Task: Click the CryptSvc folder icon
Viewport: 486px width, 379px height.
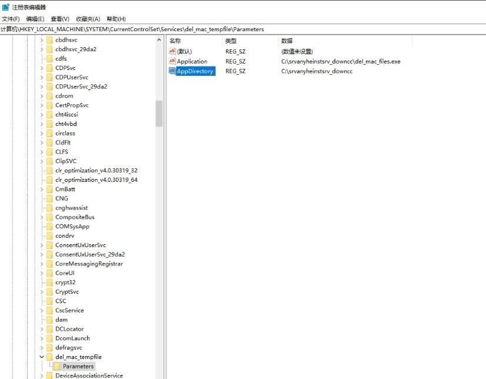Action: [x=49, y=292]
